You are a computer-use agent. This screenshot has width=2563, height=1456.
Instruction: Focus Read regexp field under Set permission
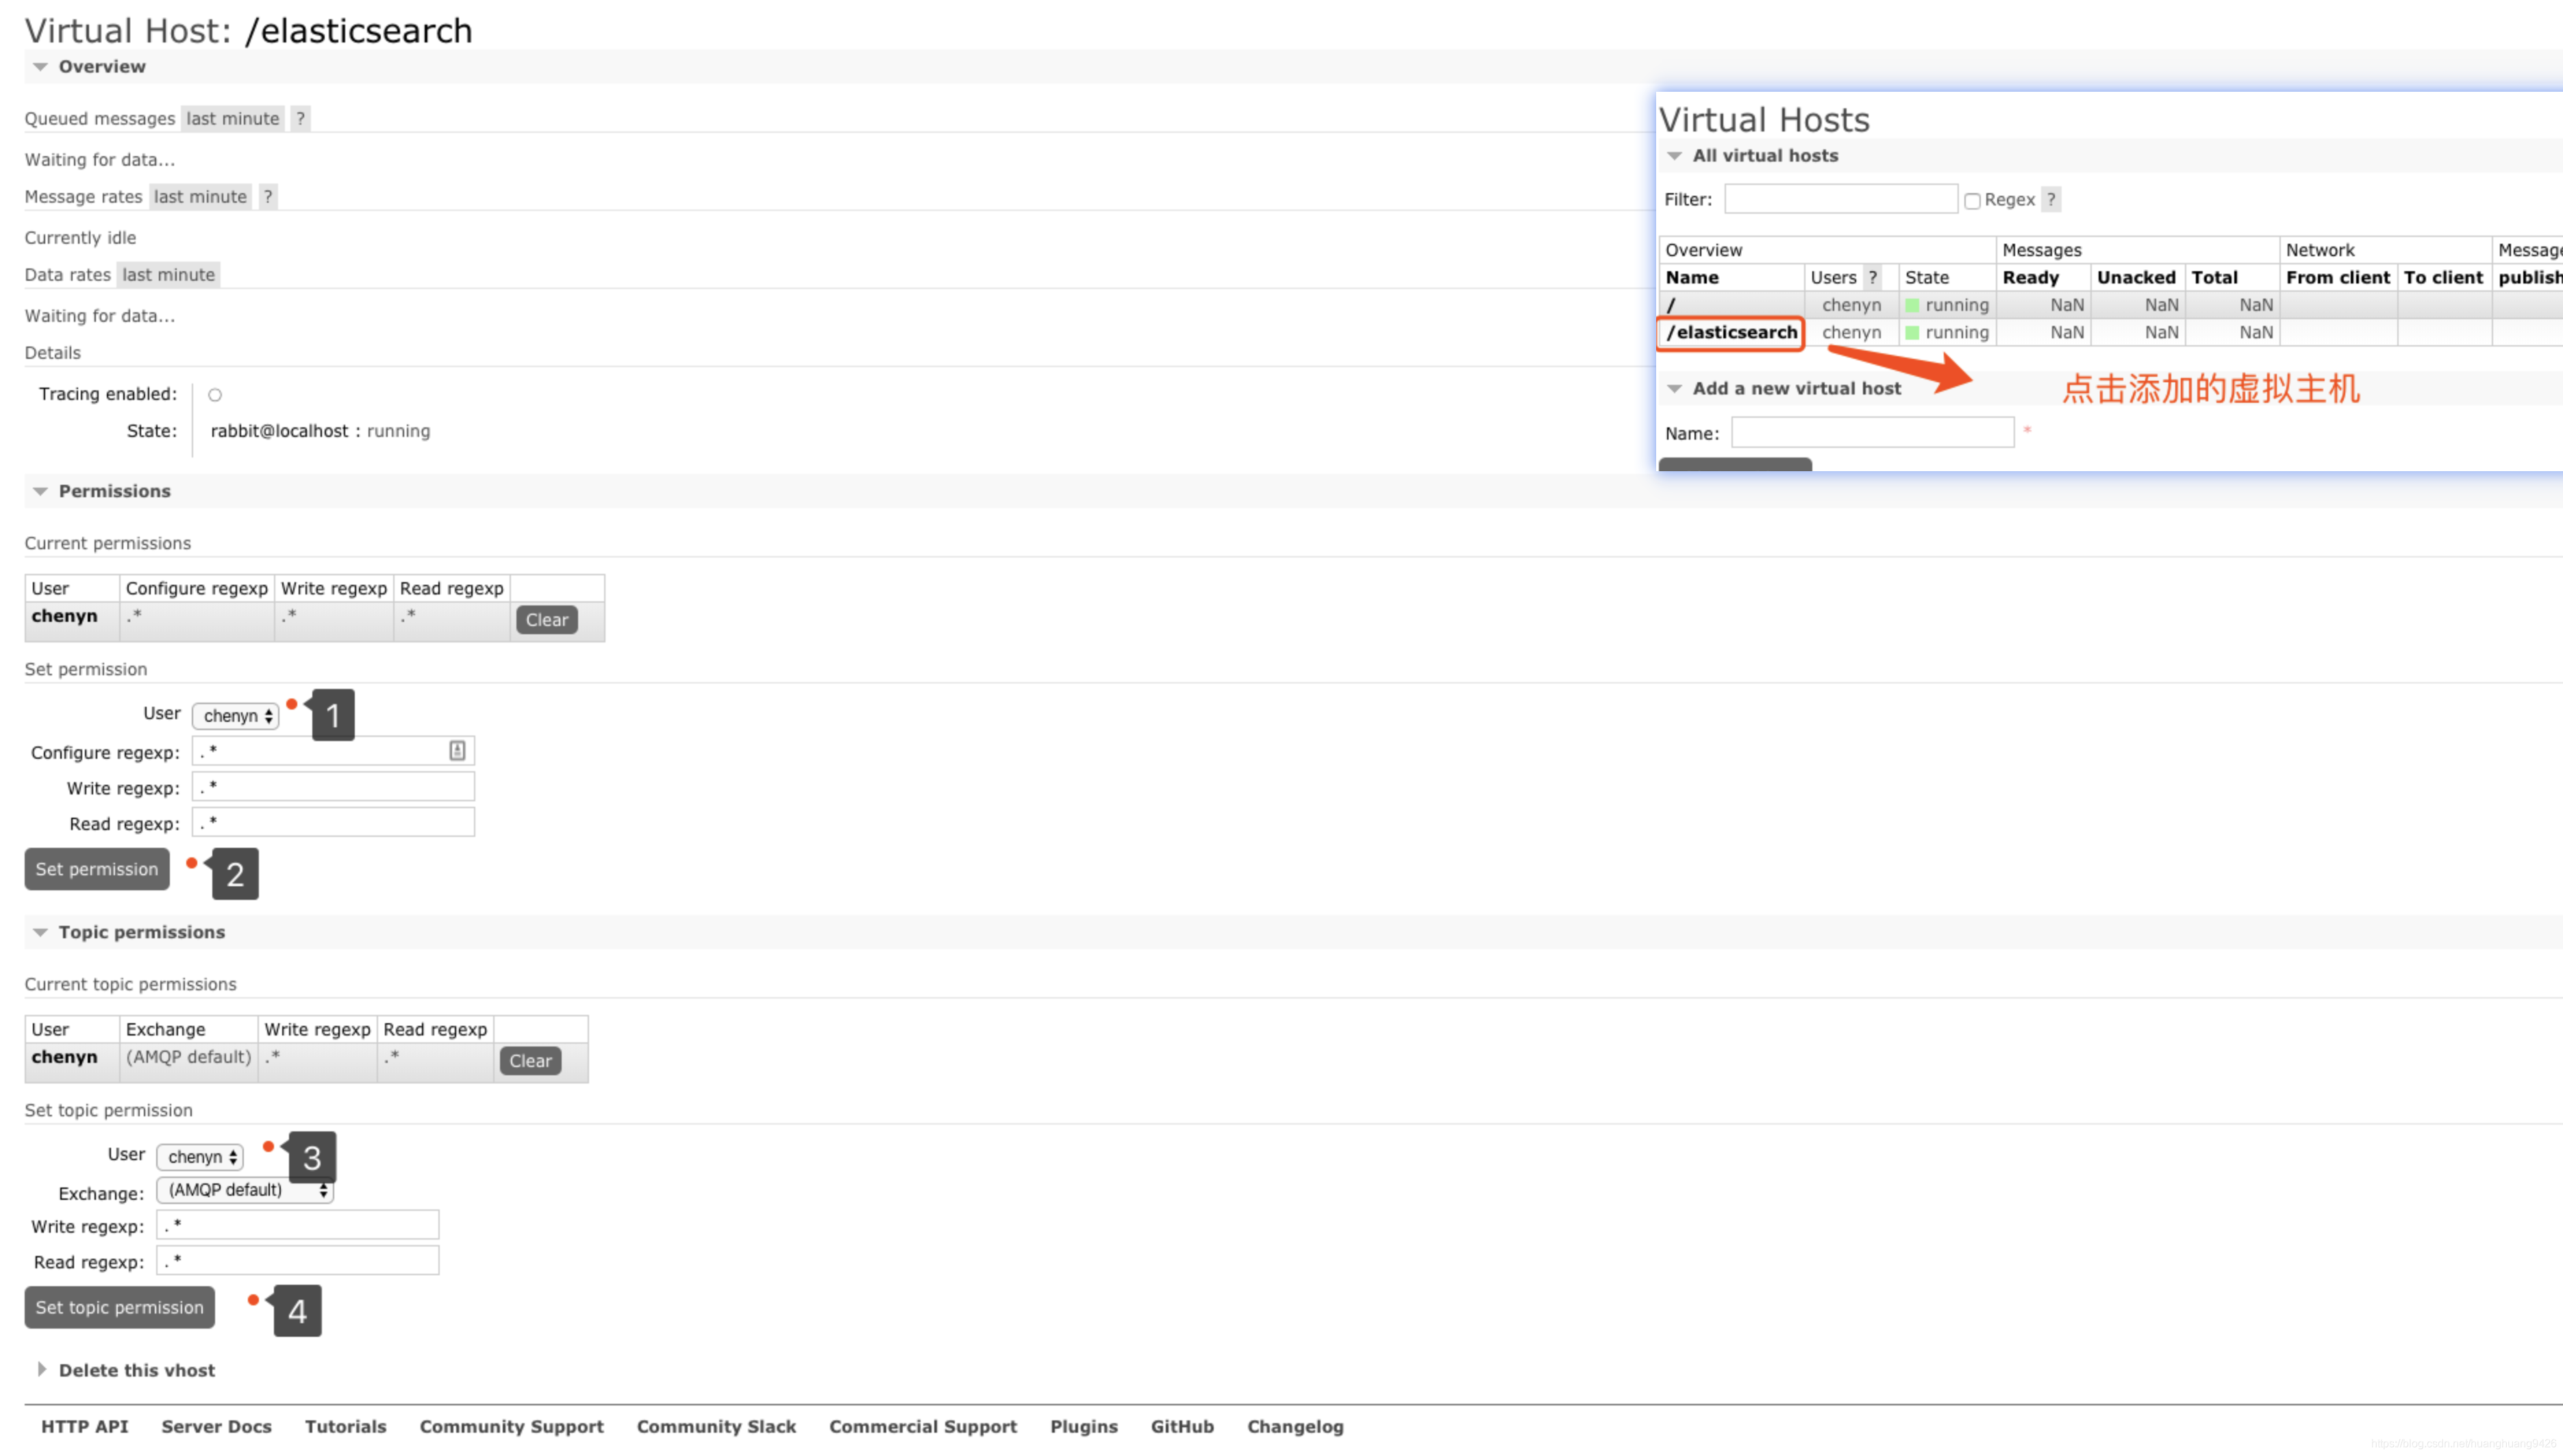pyautogui.click(x=333, y=822)
